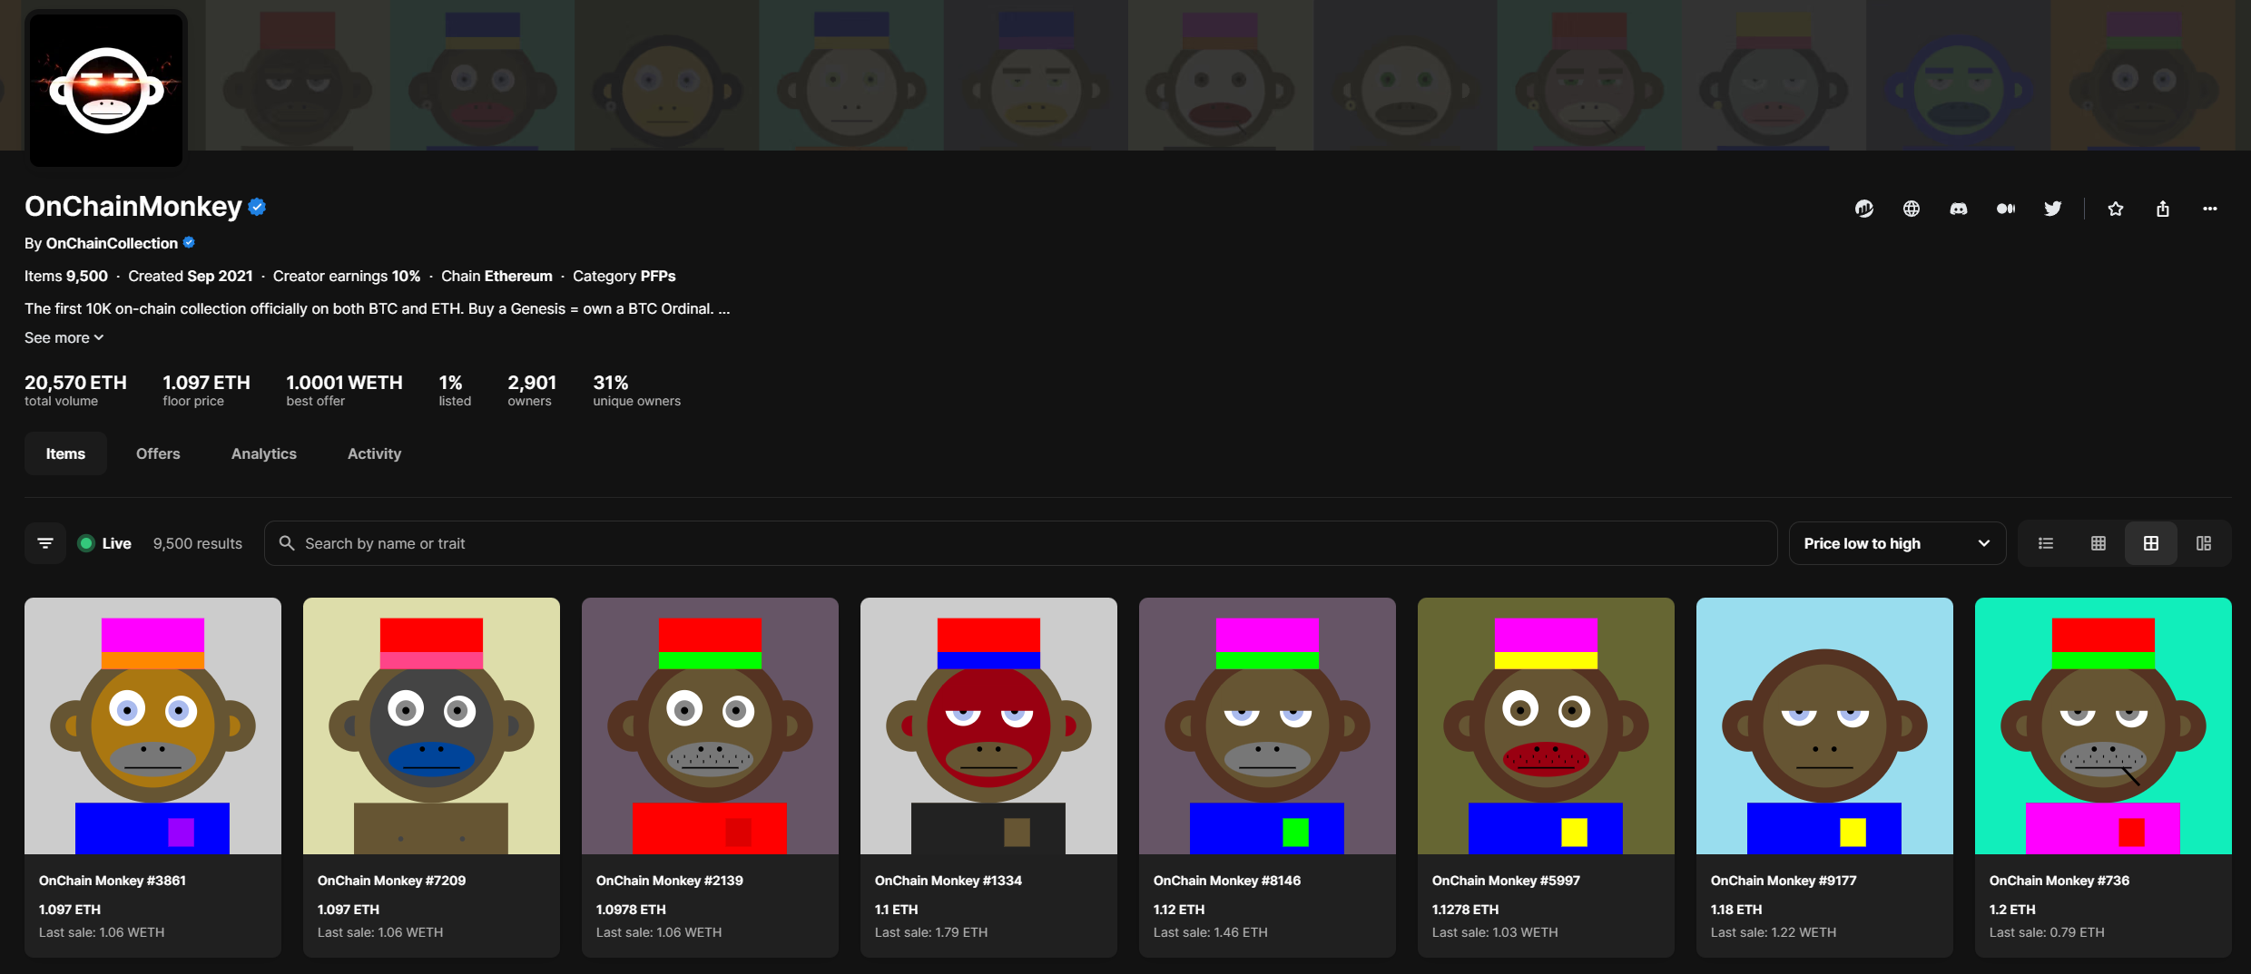Open OnChain Monkey #8146 title link

tap(1227, 881)
